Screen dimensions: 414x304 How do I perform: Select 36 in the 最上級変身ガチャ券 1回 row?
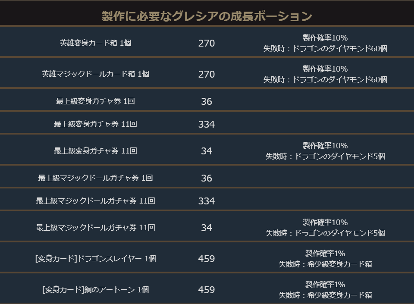pyautogui.click(x=207, y=102)
